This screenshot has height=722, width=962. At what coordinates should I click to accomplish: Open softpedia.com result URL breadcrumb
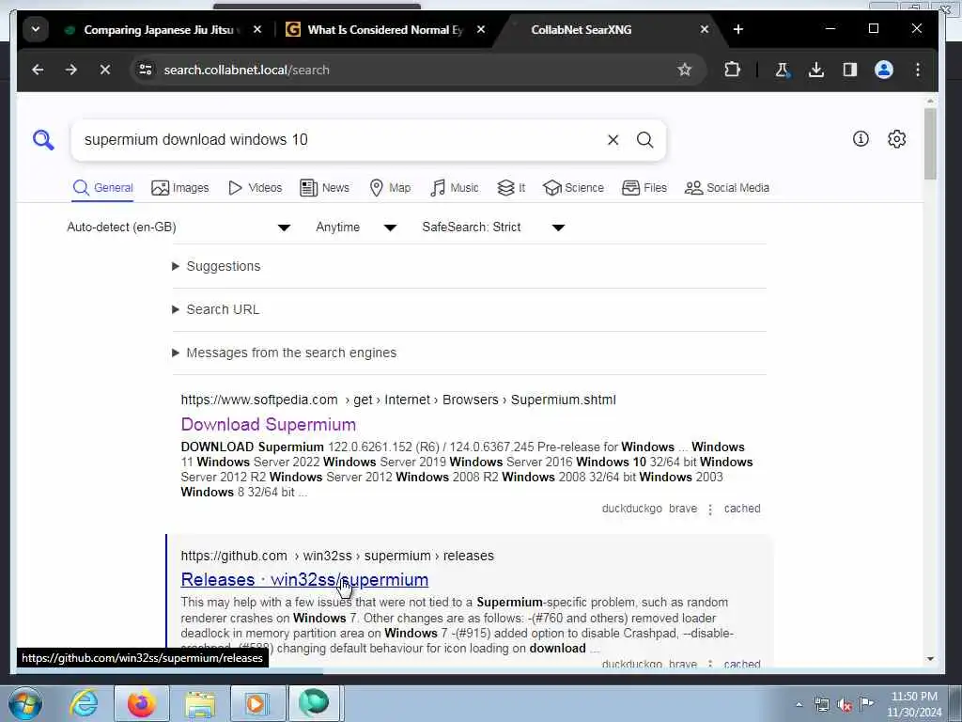tap(398, 400)
